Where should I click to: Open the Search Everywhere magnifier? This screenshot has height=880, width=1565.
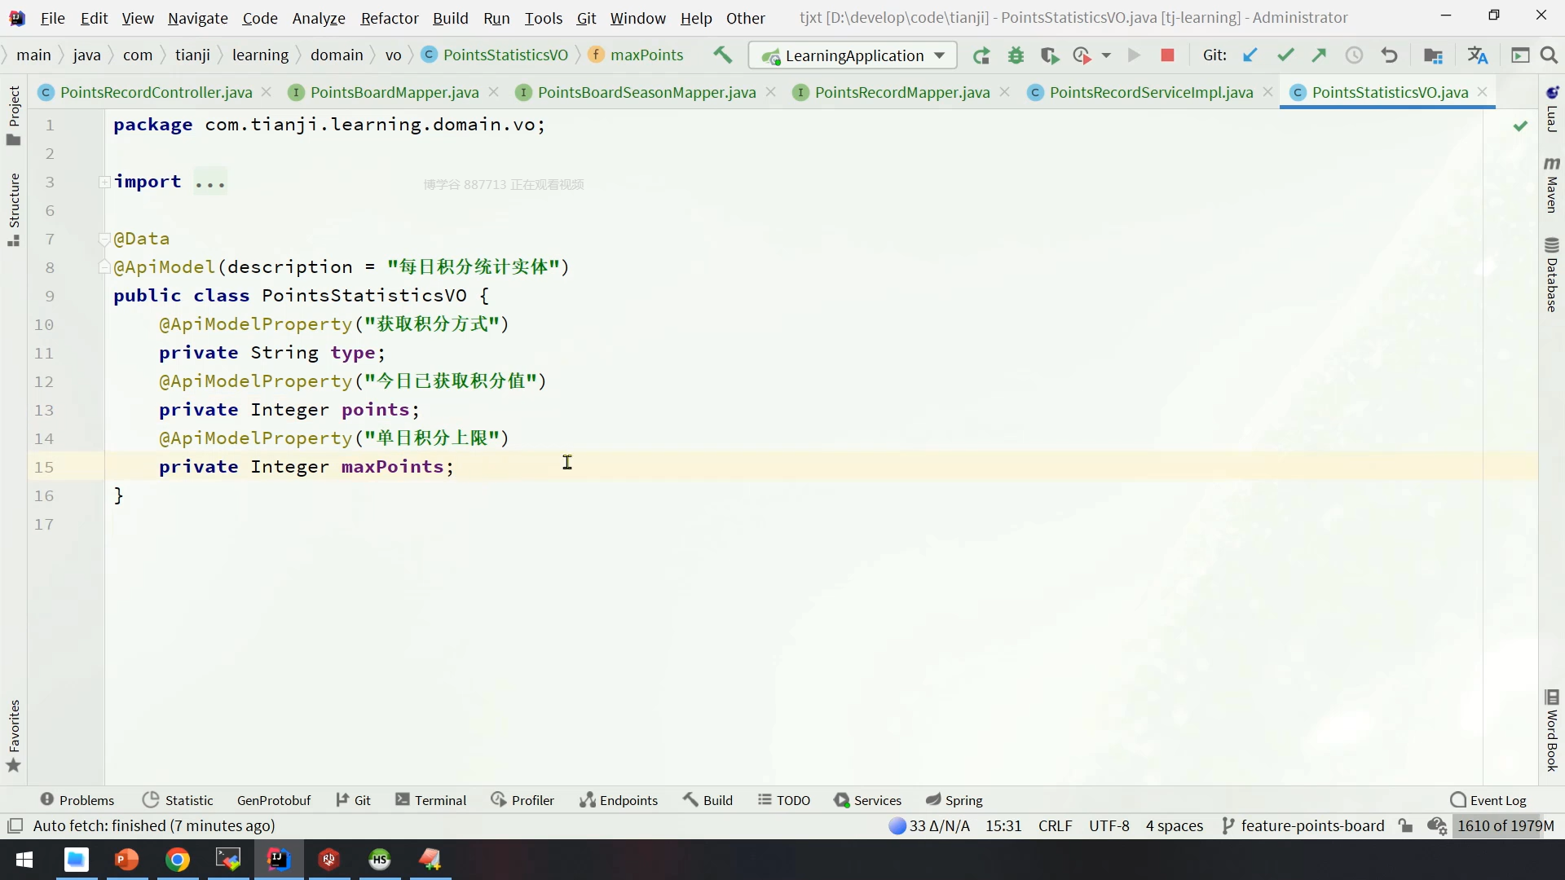click(1549, 55)
